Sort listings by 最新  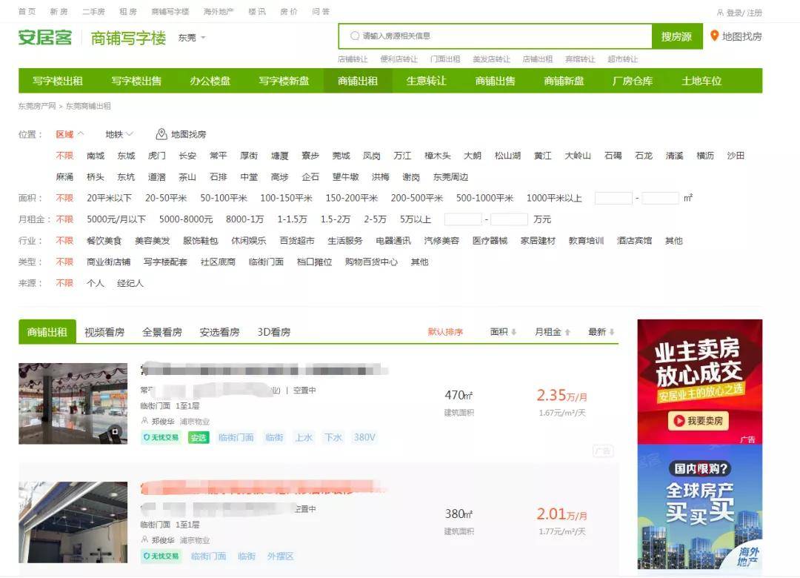pos(601,332)
